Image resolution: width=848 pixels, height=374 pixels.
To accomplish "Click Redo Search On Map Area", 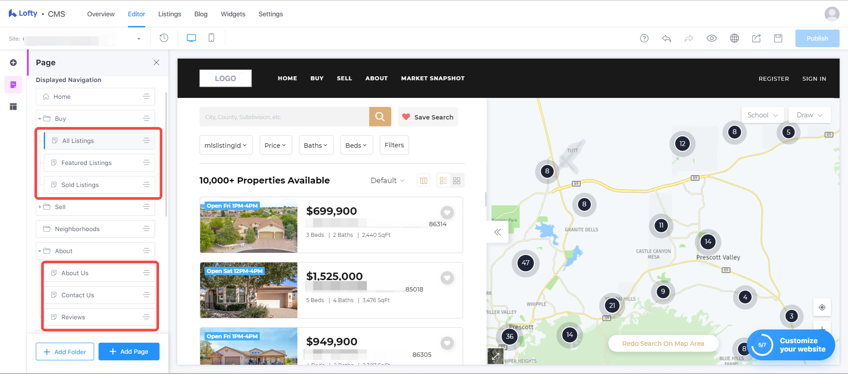I will [x=663, y=344].
